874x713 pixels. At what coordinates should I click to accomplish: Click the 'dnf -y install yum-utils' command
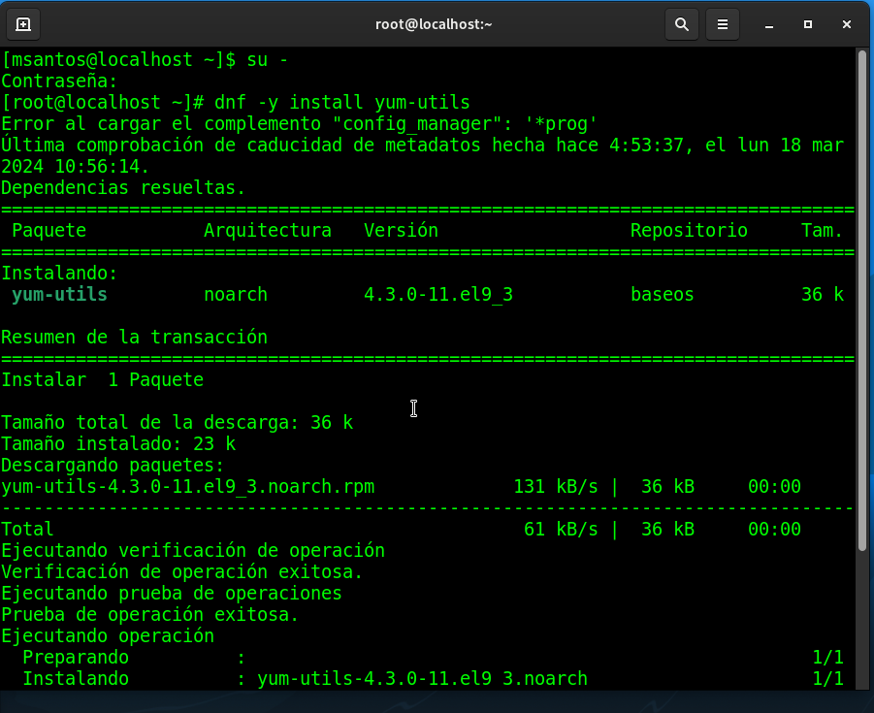341,102
